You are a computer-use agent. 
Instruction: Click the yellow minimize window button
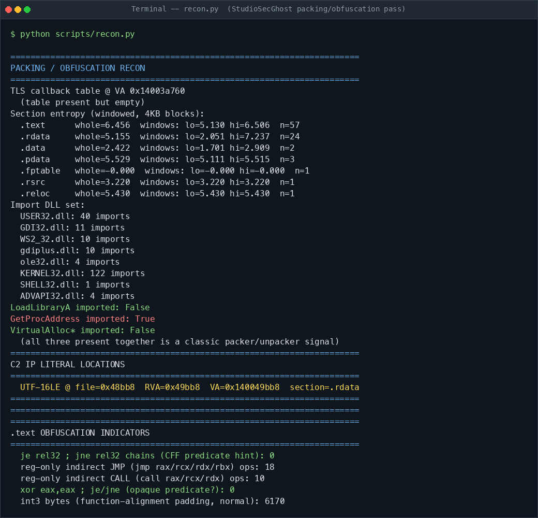point(18,10)
